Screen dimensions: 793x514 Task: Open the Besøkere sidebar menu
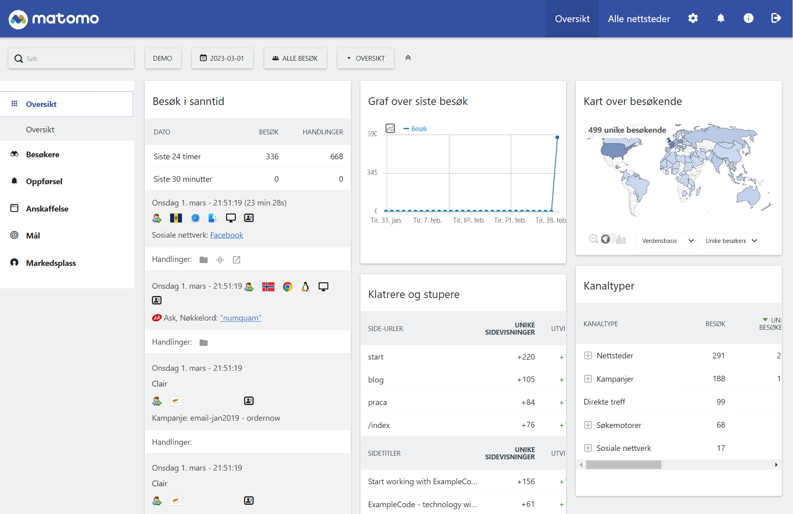(x=43, y=154)
